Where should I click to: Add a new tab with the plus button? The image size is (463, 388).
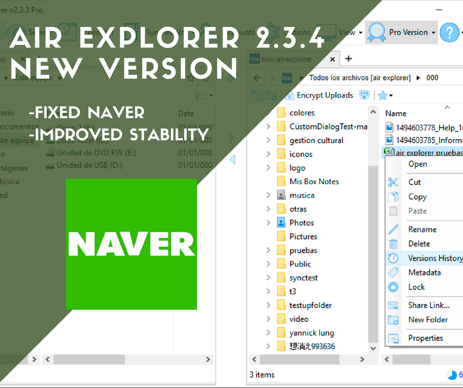[348, 59]
